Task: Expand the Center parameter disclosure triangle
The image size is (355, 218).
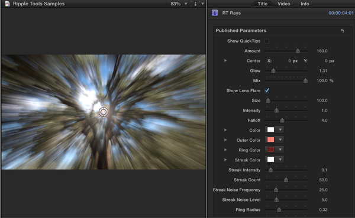Action: click(225, 61)
